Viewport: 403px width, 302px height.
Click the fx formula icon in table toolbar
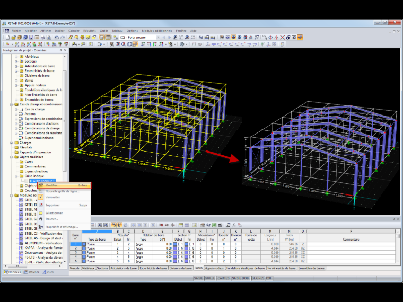[234, 225]
